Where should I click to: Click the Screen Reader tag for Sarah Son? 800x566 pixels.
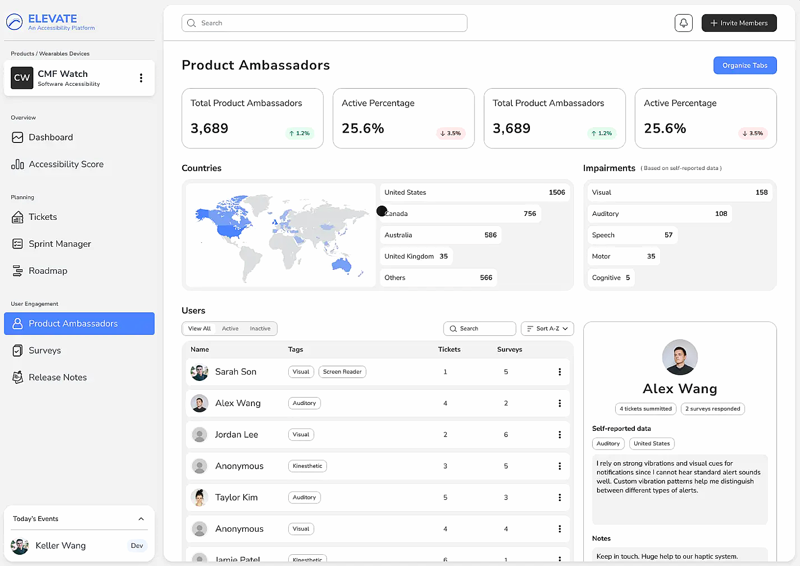pyautogui.click(x=342, y=372)
